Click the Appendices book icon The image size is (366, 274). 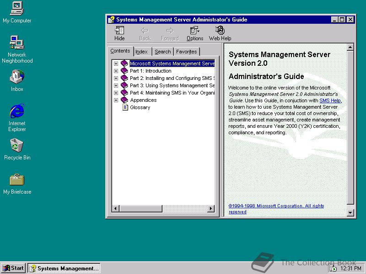click(124, 100)
